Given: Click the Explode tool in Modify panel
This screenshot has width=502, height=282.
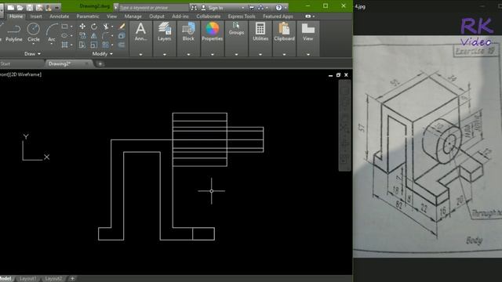Looking at the screenshot, I should [x=122, y=35].
